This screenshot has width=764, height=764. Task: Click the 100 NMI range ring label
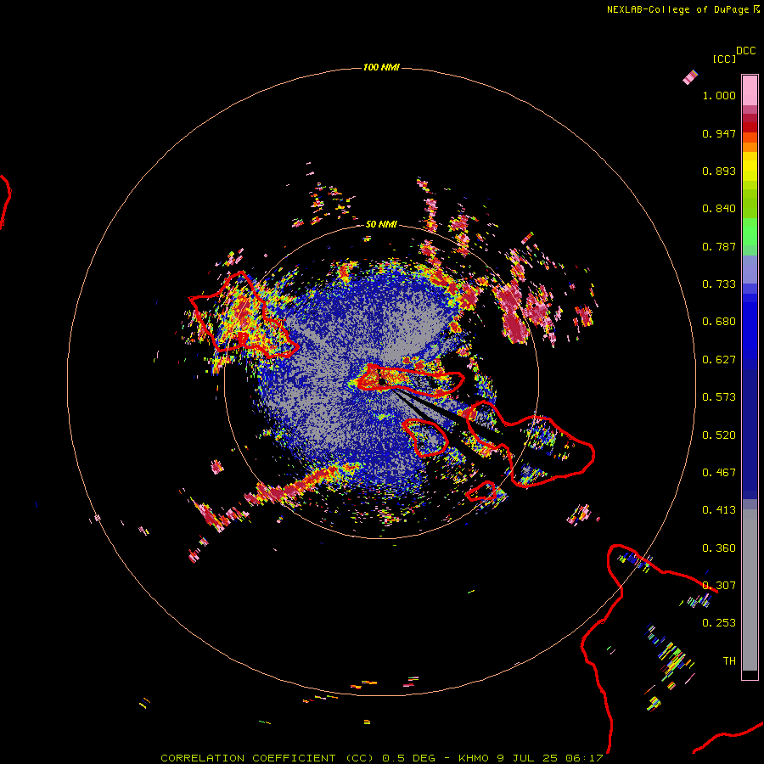point(381,67)
